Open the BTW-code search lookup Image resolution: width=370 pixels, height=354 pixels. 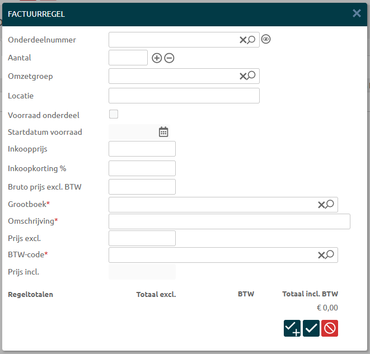(x=330, y=254)
